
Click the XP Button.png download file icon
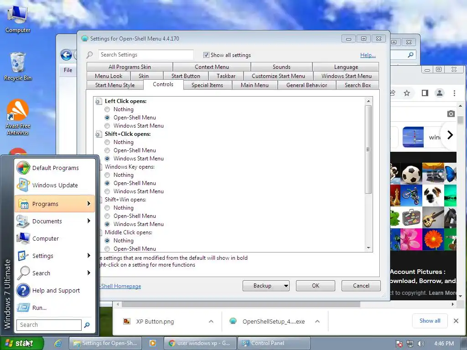(x=127, y=321)
